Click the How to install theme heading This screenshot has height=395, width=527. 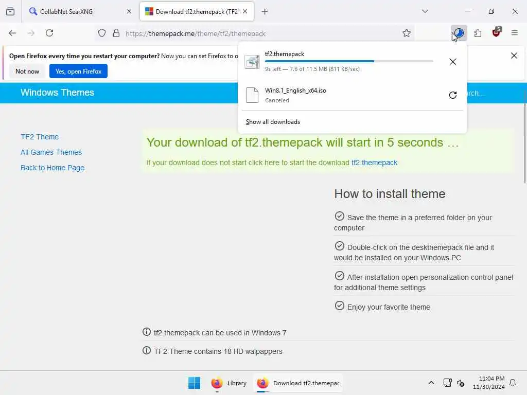point(390,194)
